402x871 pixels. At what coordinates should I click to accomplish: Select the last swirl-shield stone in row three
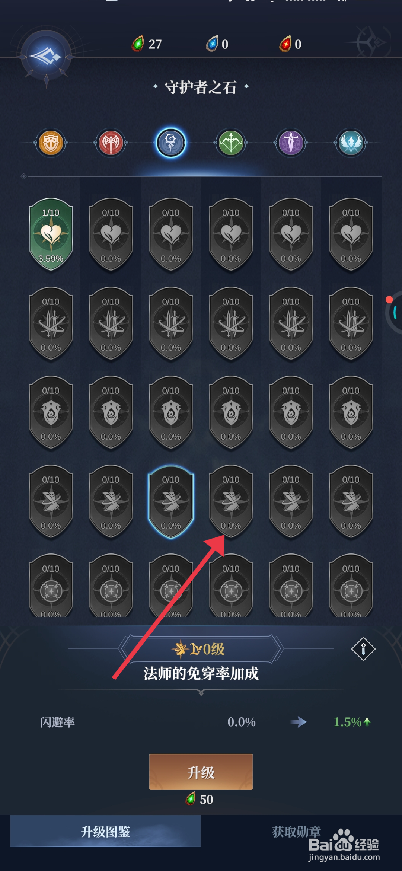tap(351, 412)
